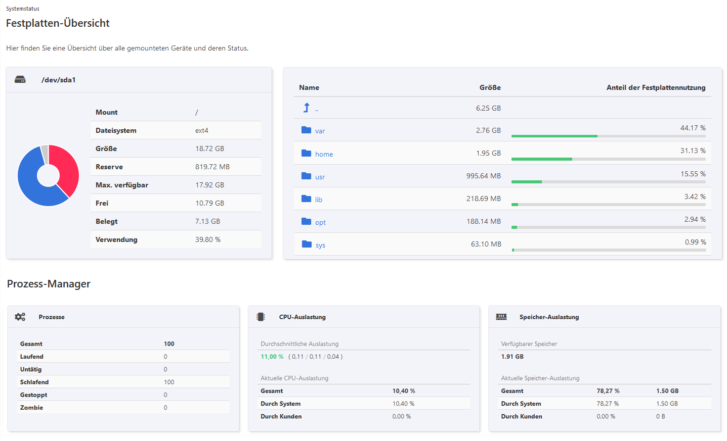Click the memory chip icon on Speicher-Auslastung
The height and width of the screenshot is (441, 727).
pos(501,317)
